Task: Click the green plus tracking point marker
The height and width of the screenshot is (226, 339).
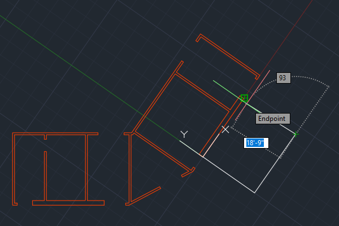Action: [x=295, y=134]
